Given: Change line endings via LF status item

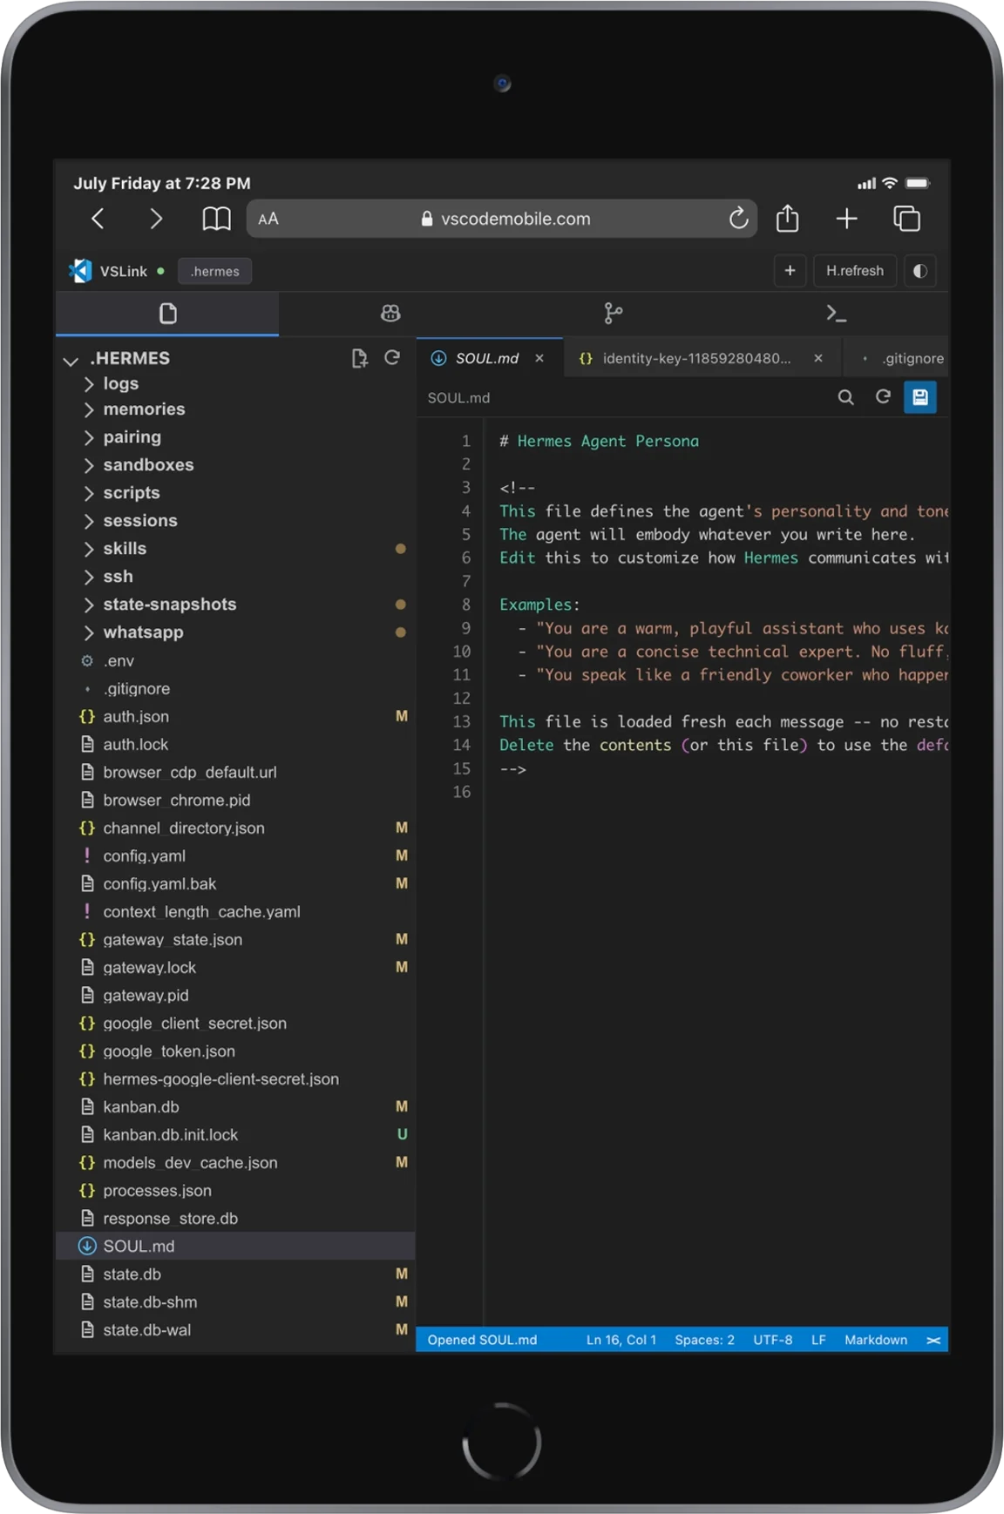Looking at the screenshot, I should point(818,1340).
